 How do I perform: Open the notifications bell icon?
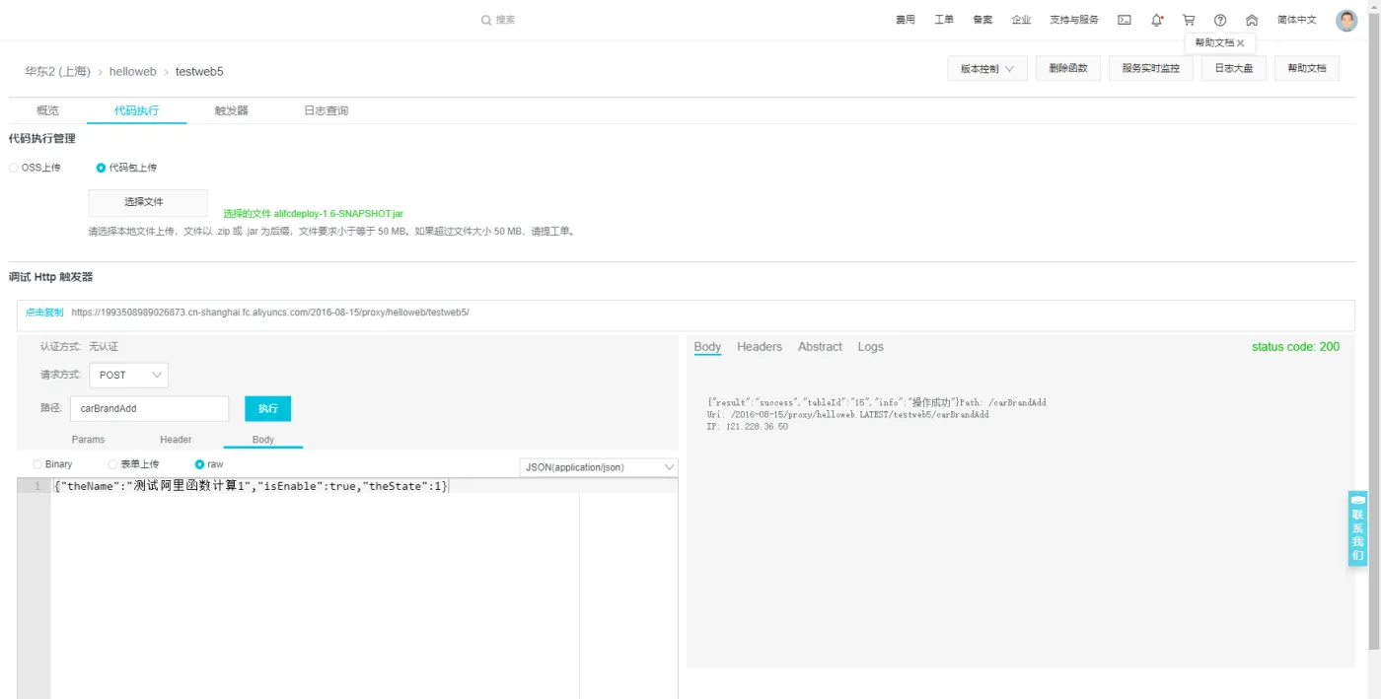pyautogui.click(x=1156, y=20)
